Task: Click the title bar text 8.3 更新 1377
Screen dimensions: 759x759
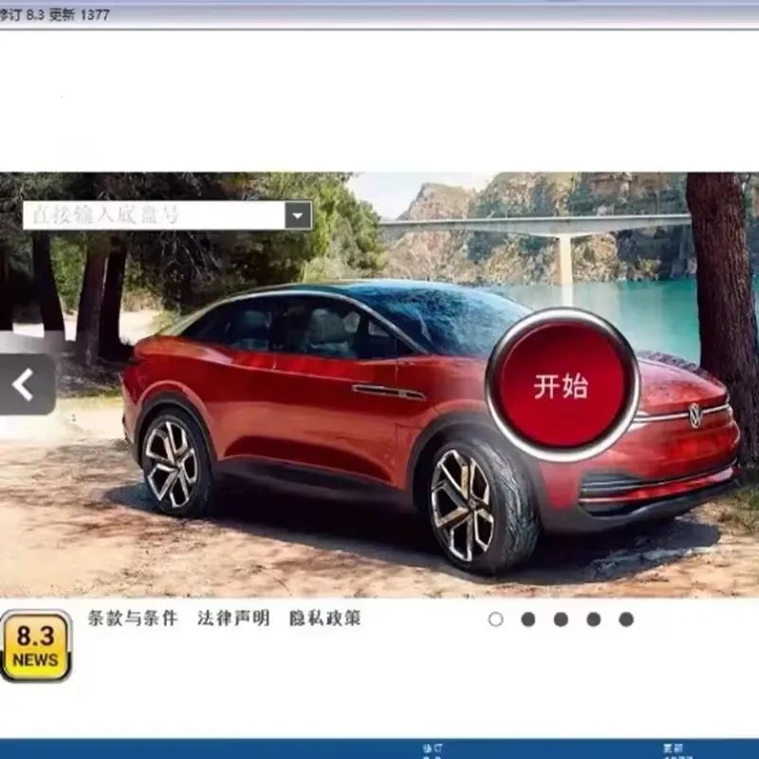Action: point(67,15)
